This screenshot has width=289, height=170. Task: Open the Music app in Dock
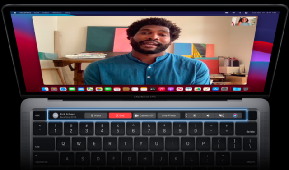click(162, 89)
